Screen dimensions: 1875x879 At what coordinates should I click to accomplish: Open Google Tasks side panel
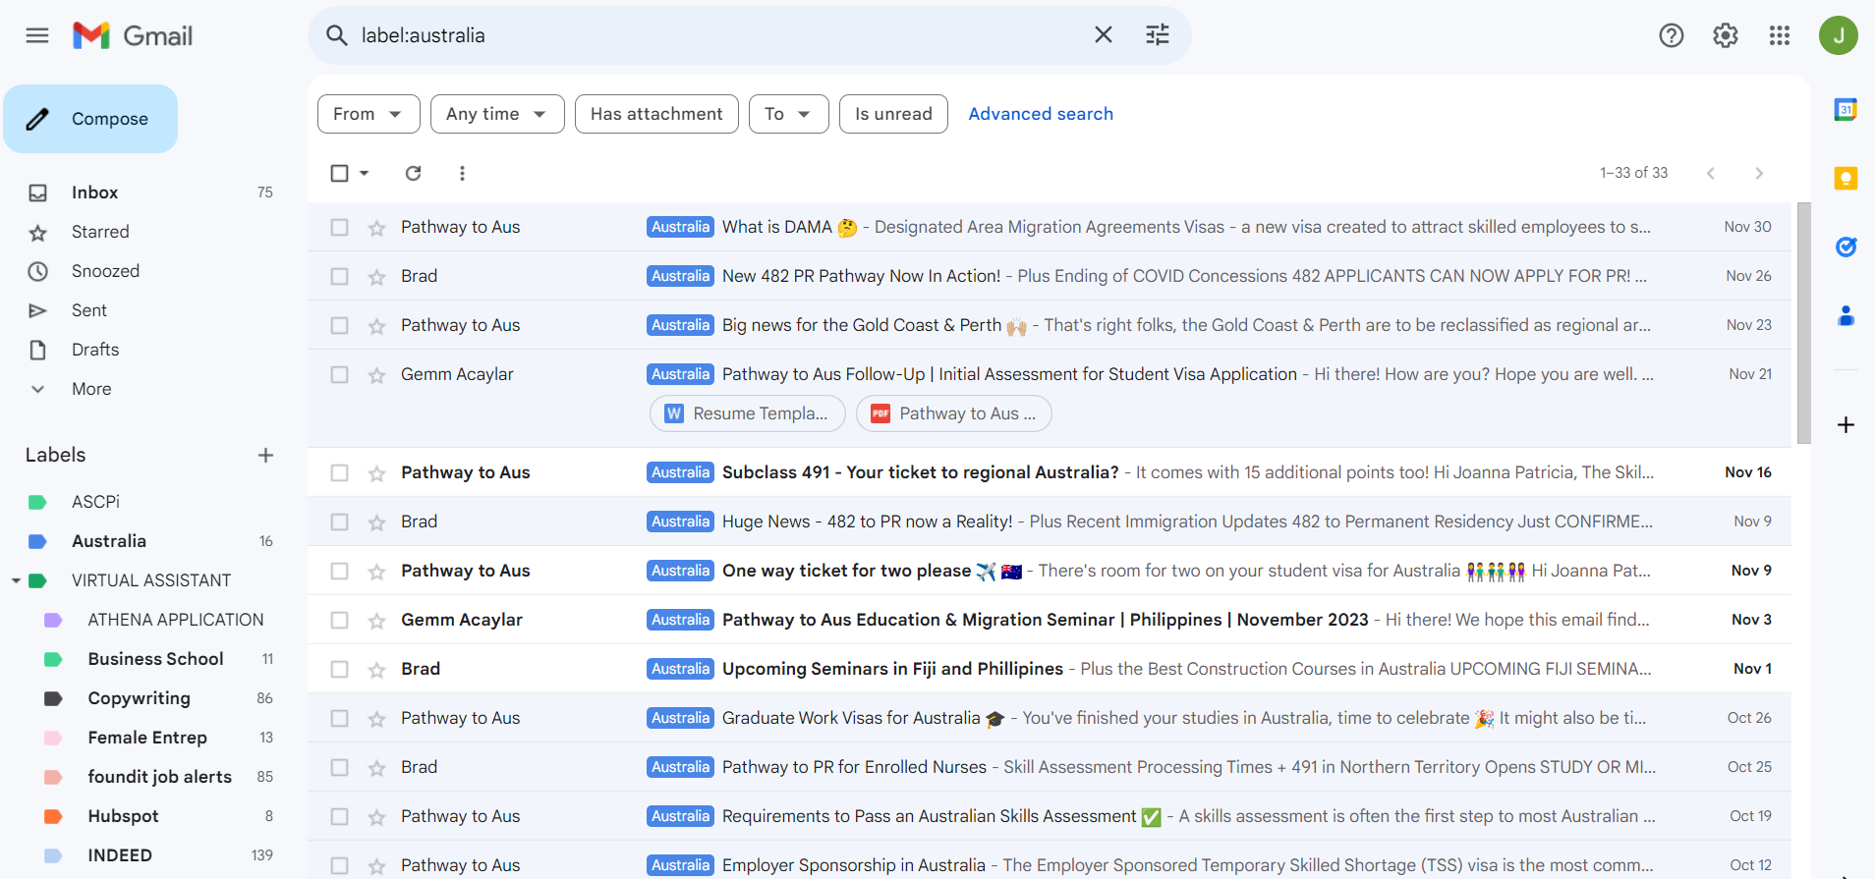coord(1846,247)
